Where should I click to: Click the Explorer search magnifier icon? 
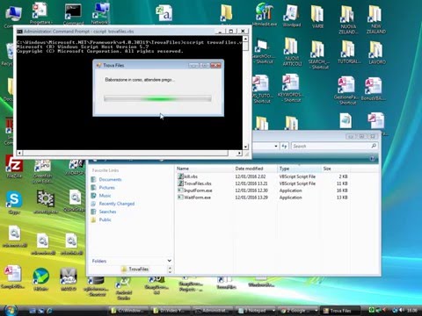(x=374, y=146)
